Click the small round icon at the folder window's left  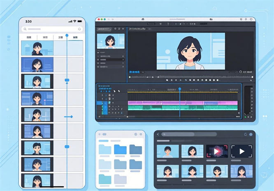(100, 134)
